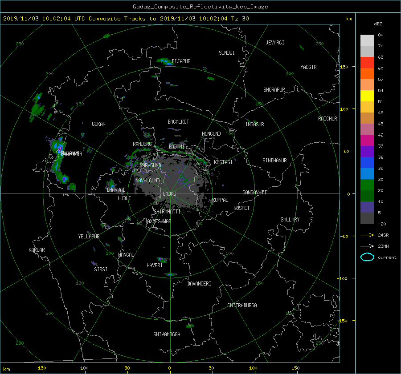
Task: Select the SINDGI city label
Action: pos(227,53)
